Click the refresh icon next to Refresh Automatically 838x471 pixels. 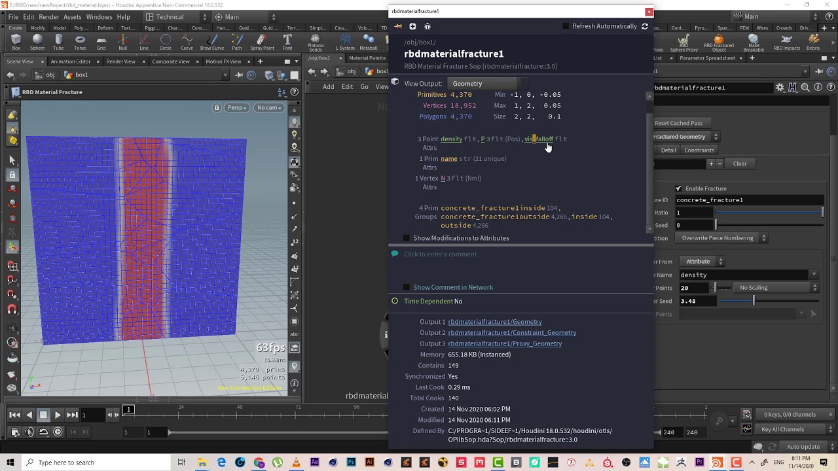(x=645, y=26)
